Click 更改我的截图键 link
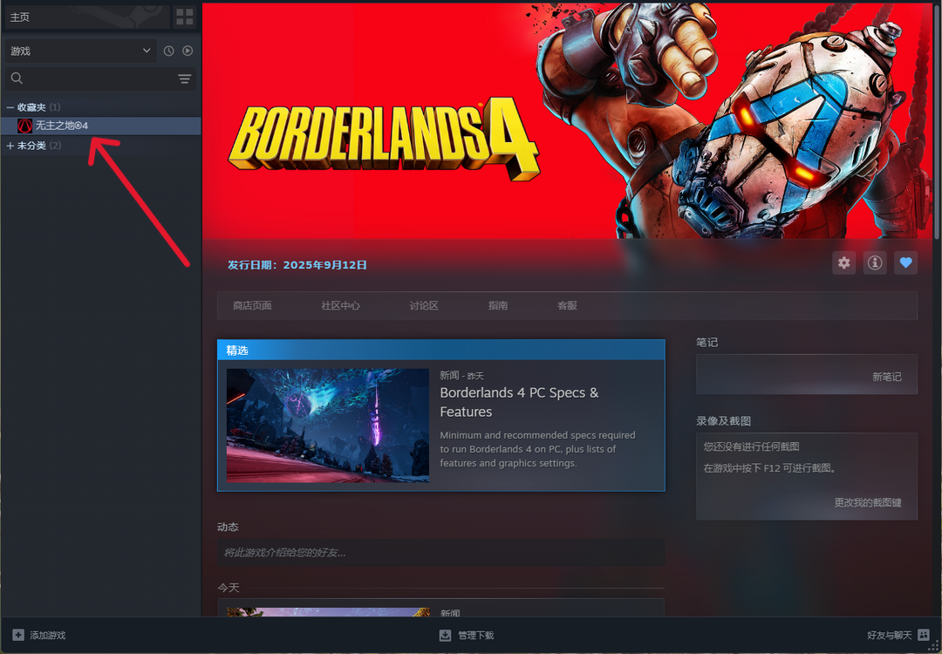This screenshot has width=942, height=654. click(x=867, y=503)
